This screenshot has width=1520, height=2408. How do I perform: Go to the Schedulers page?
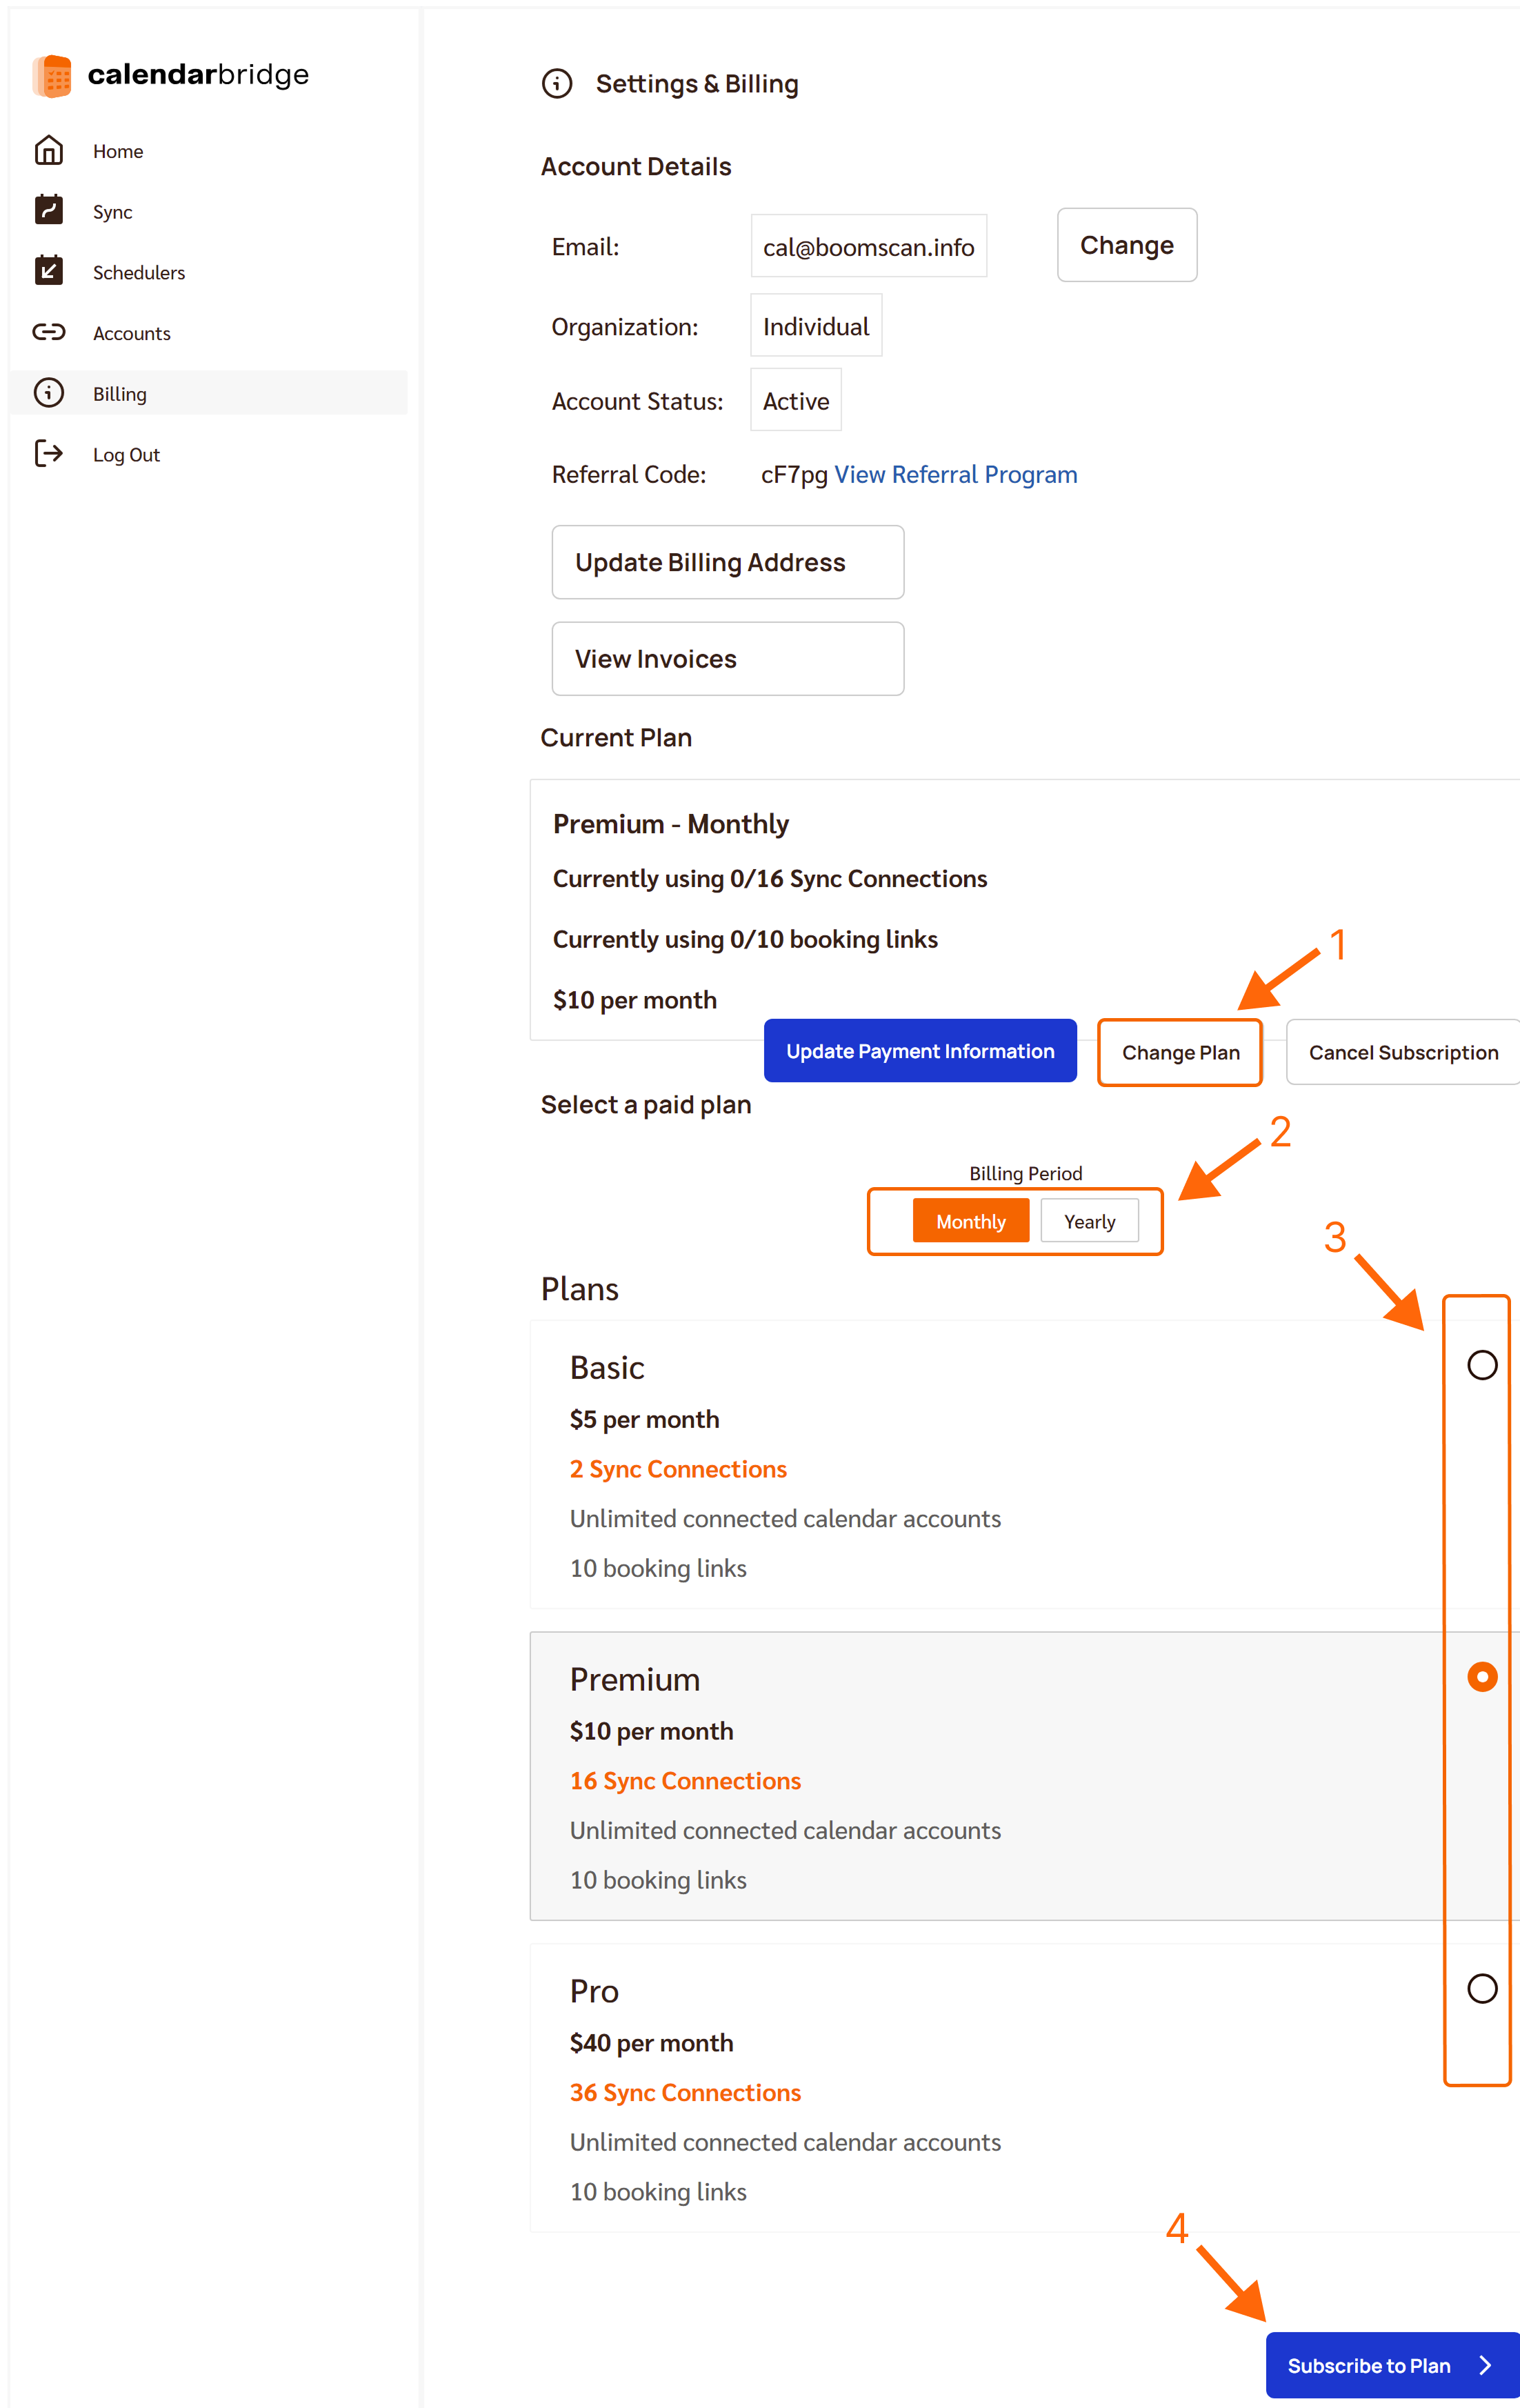click(209, 272)
